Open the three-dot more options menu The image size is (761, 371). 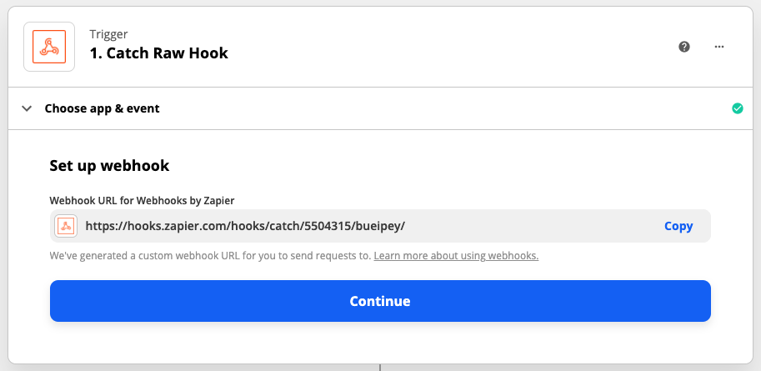coord(719,47)
